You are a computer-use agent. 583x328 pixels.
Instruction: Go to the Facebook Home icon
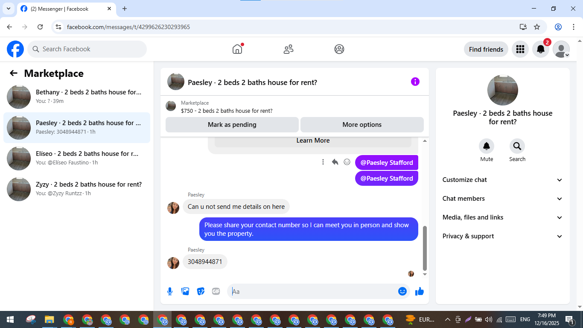237,49
